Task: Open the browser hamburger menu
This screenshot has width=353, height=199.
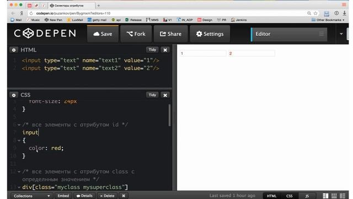Action: 344,5
